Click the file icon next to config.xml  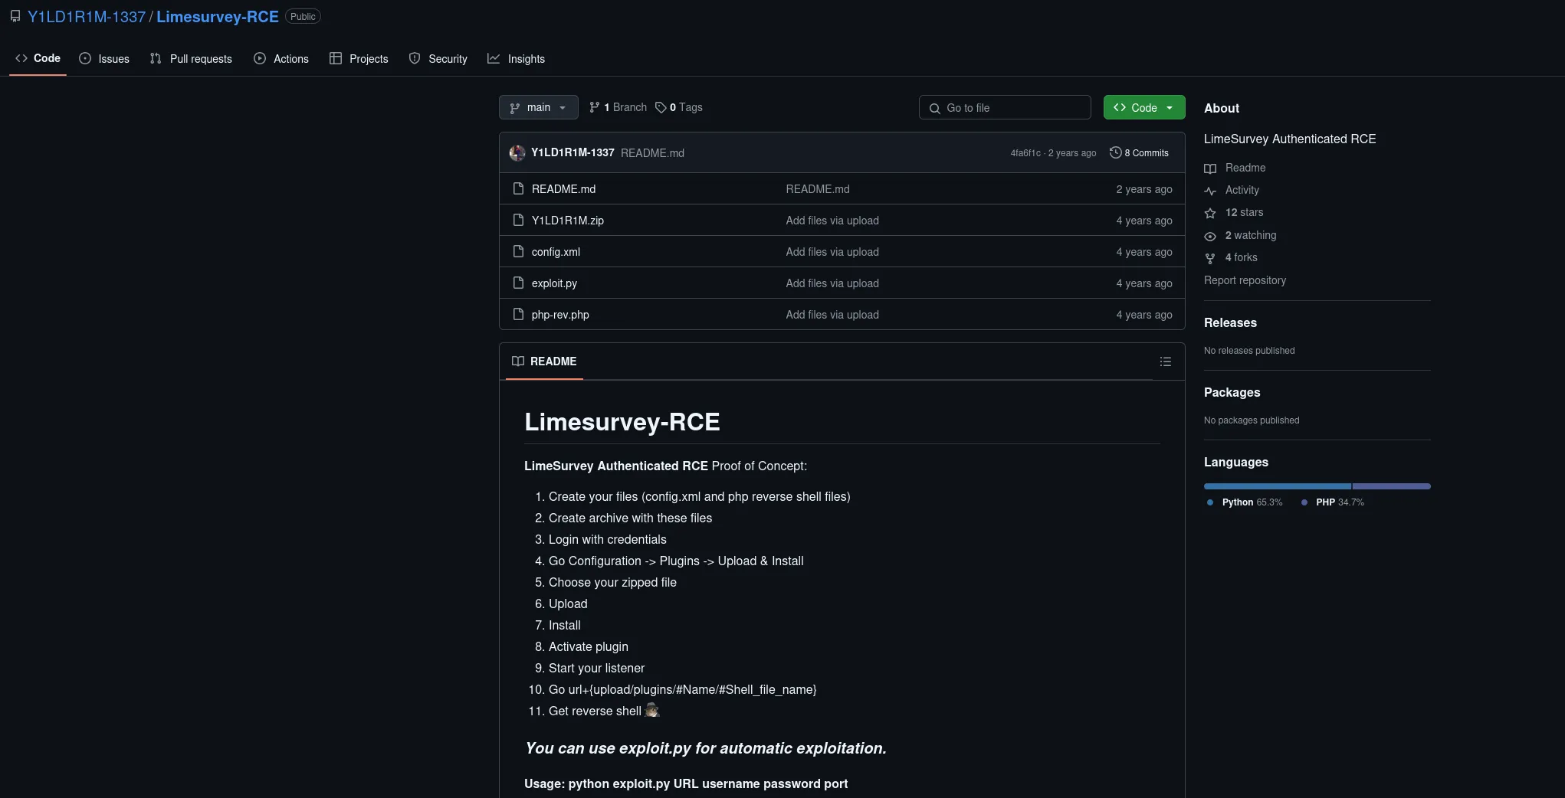[x=518, y=251]
